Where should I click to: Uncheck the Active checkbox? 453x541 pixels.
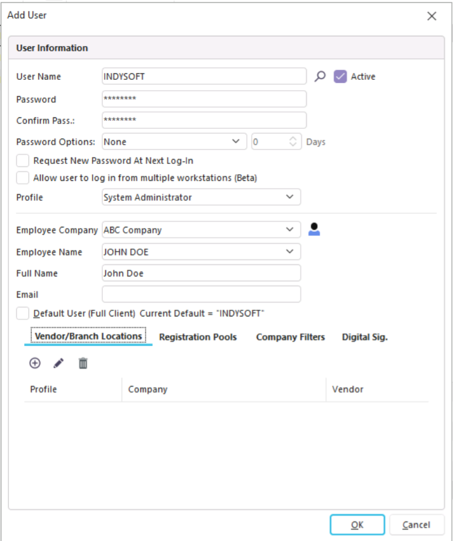(x=341, y=76)
